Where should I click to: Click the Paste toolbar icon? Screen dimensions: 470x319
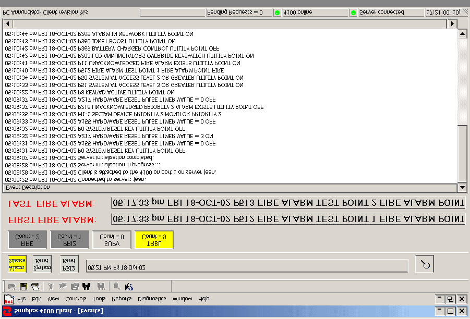coord(75,286)
